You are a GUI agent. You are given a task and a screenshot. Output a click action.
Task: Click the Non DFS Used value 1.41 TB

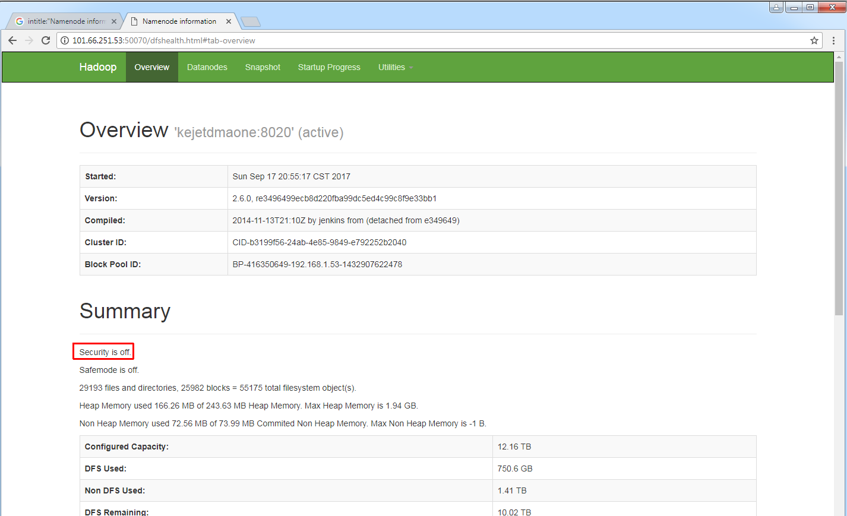pyautogui.click(x=512, y=490)
